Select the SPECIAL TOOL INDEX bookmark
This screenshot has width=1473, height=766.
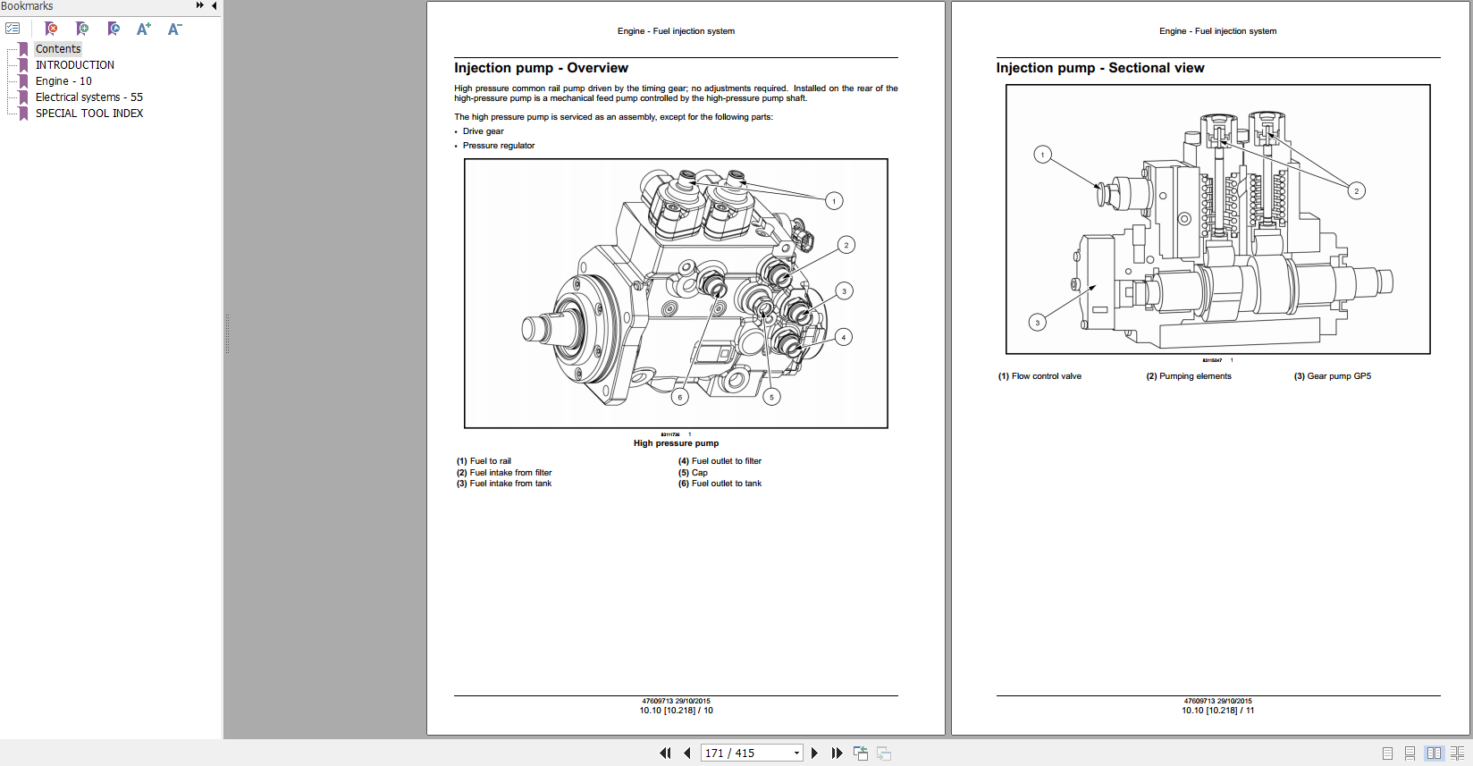click(88, 114)
